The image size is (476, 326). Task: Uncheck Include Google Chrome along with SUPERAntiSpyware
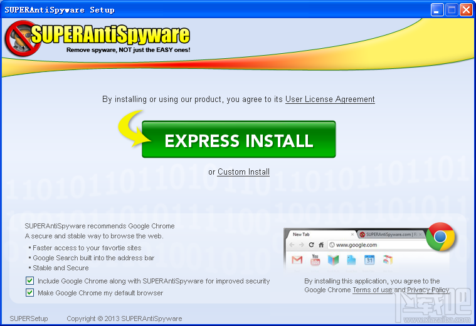point(29,281)
